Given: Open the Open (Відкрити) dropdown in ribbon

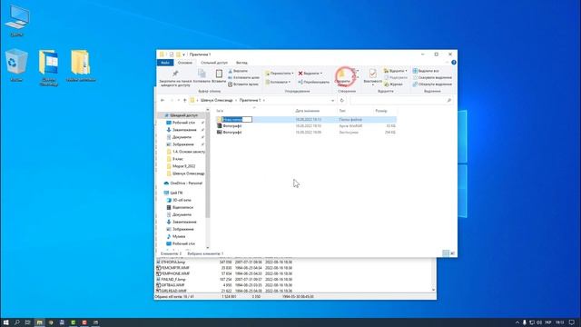Looking at the screenshot, I should pos(396,71).
